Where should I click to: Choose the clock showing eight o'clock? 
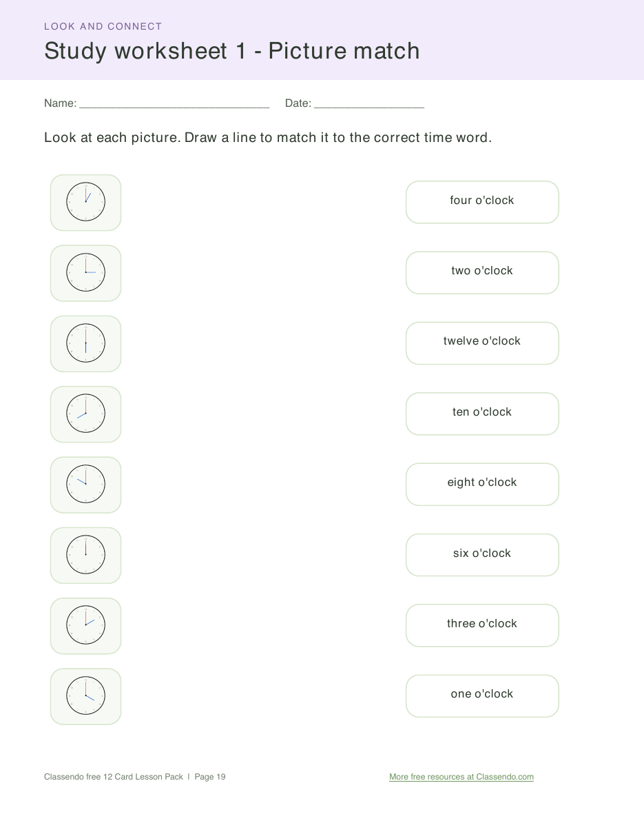click(x=85, y=414)
